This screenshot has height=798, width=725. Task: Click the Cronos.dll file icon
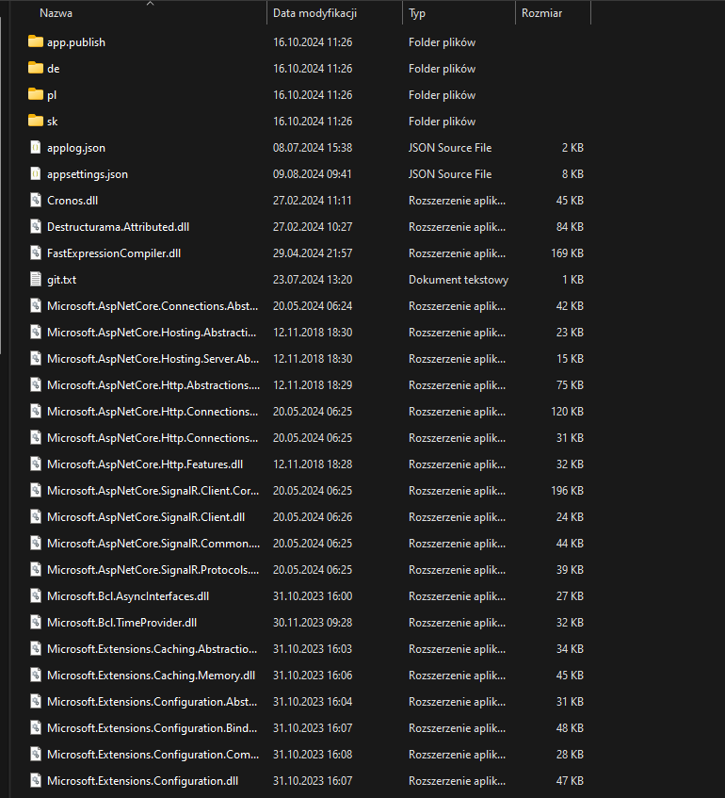(x=36, y=200)
